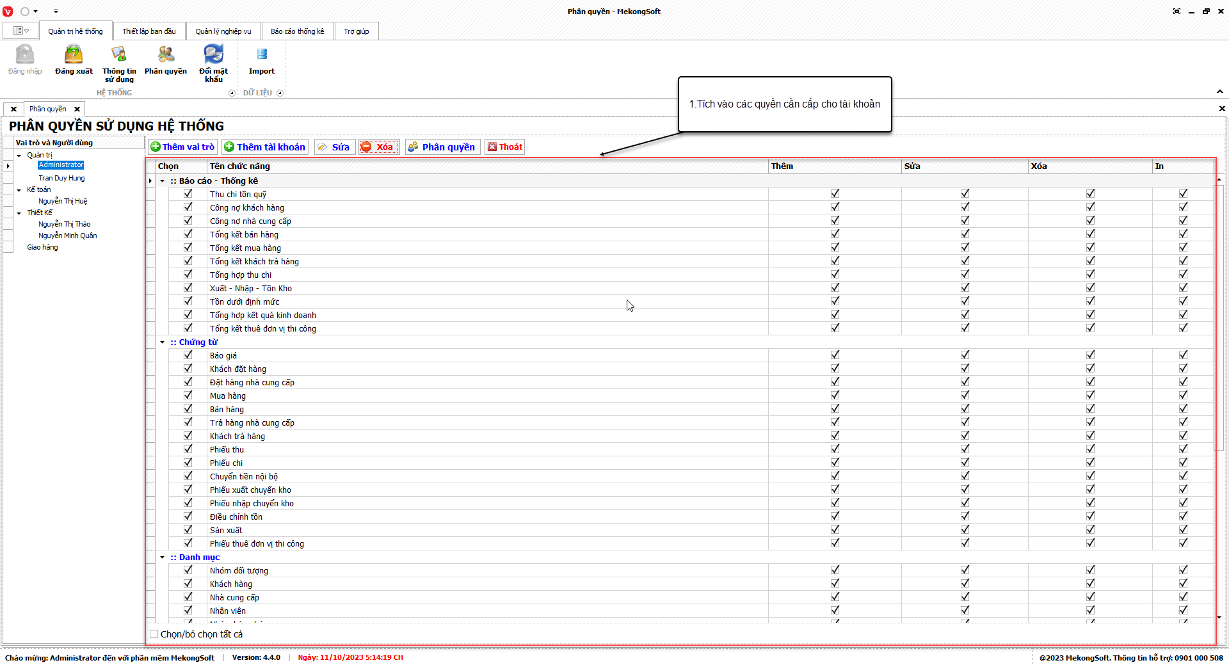
Task: Uncheck Chọn for Báo giá row
Action: tap(188, 355)
